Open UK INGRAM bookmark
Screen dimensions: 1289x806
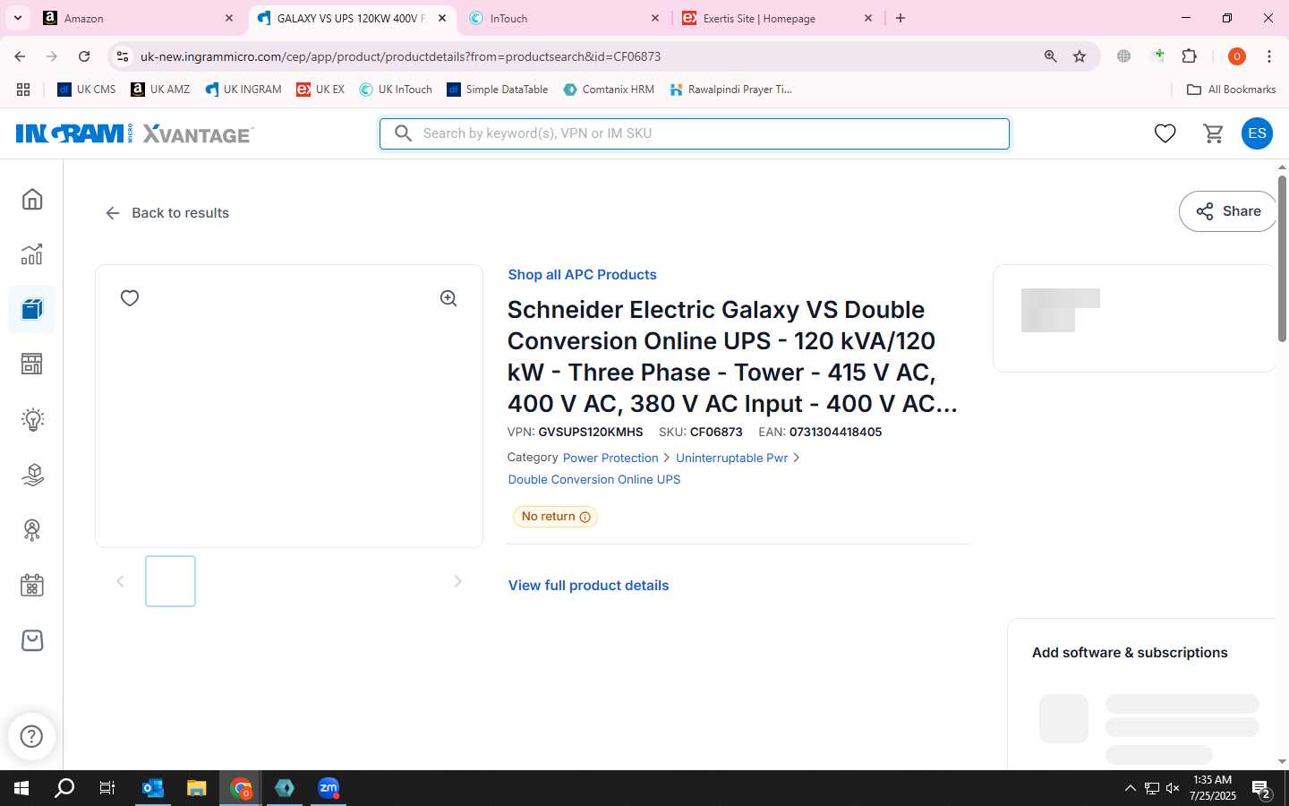click(x=243, y=90)
